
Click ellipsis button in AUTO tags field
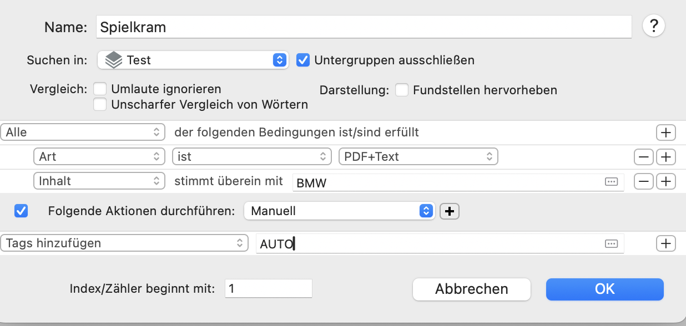click(x=611, y=243)
